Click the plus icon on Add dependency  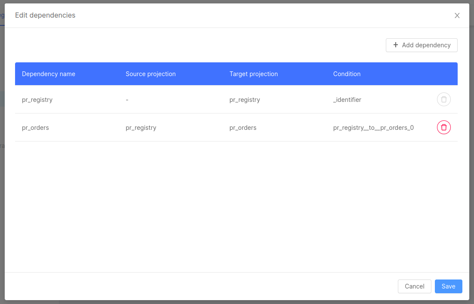(395, 45)
